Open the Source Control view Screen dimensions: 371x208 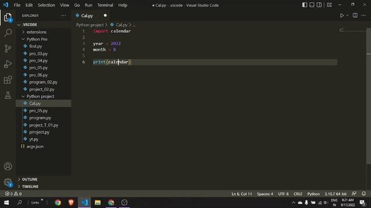tap(8, 49)
